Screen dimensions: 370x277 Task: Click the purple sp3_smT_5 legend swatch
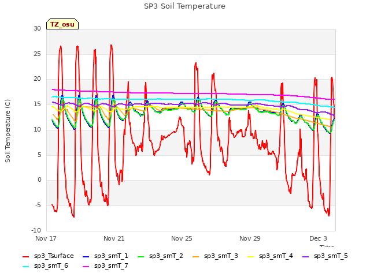[x=306, y=256]
